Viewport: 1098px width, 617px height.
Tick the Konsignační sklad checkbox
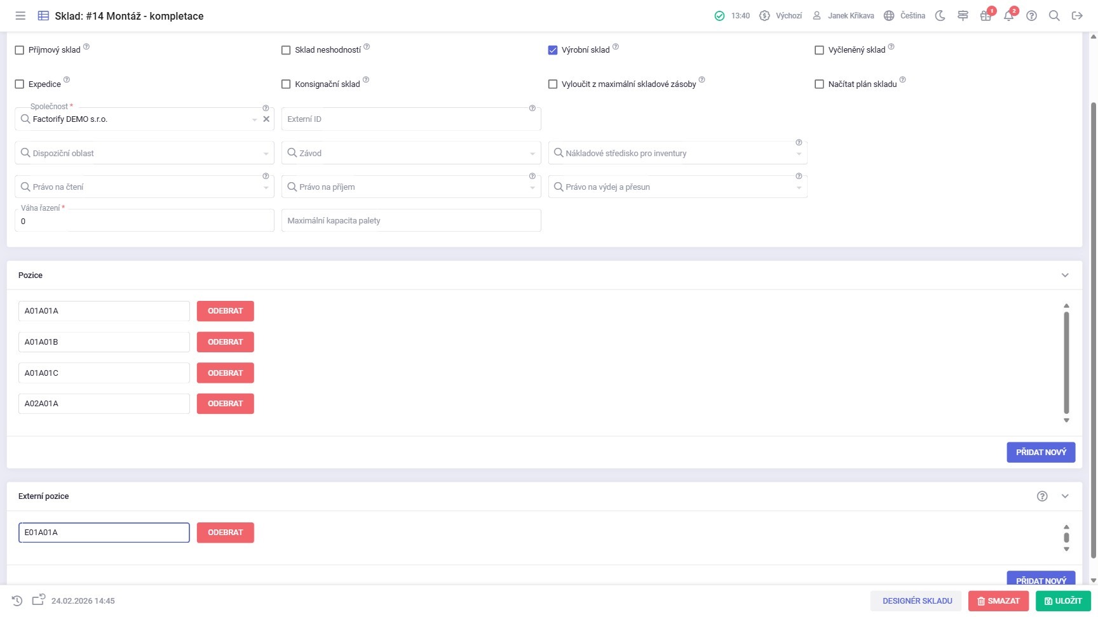click(x=286, y=84)
